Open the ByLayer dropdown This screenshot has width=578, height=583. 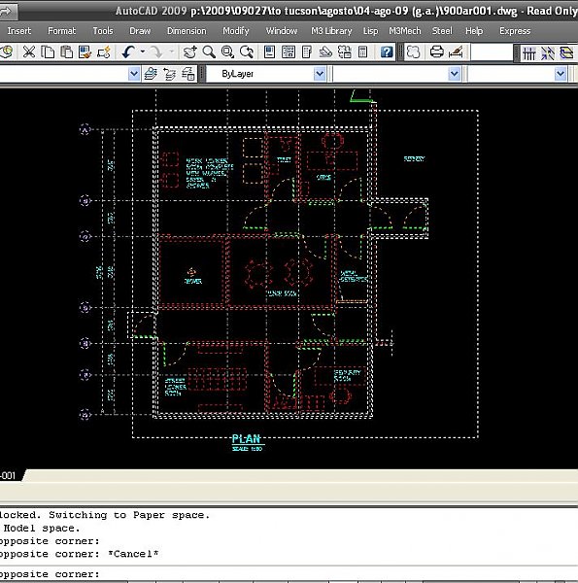pos(266,74)
